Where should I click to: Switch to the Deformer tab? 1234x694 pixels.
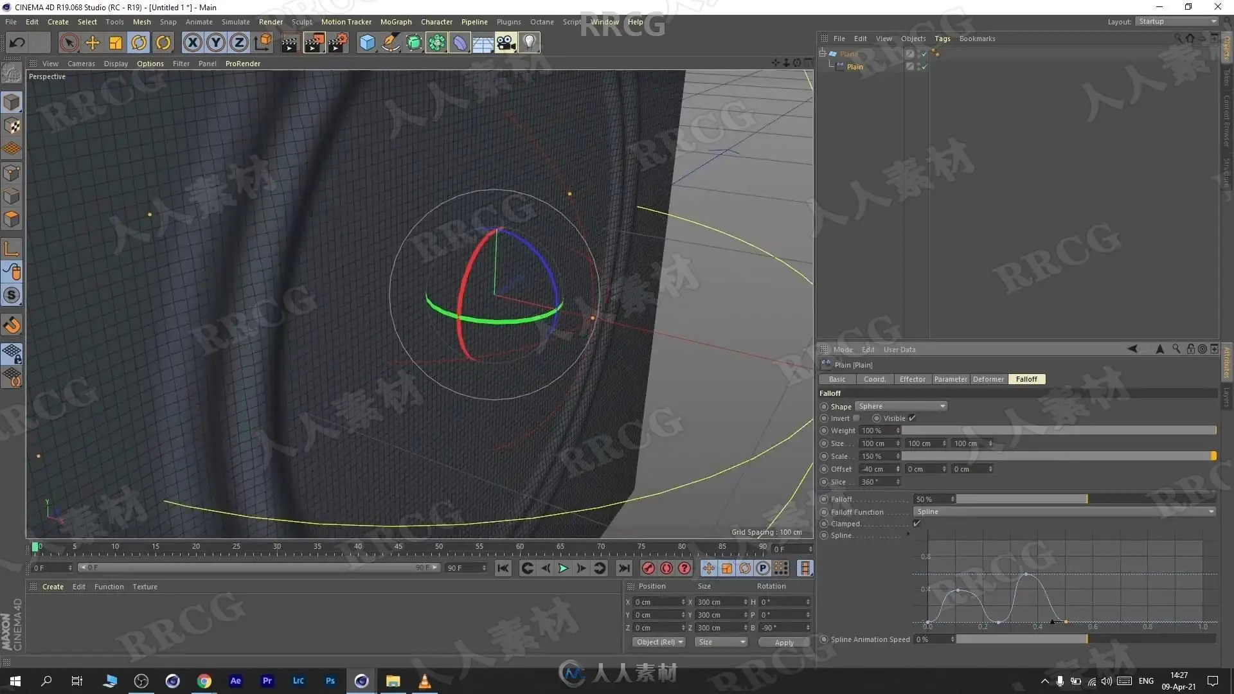point(988,379)
